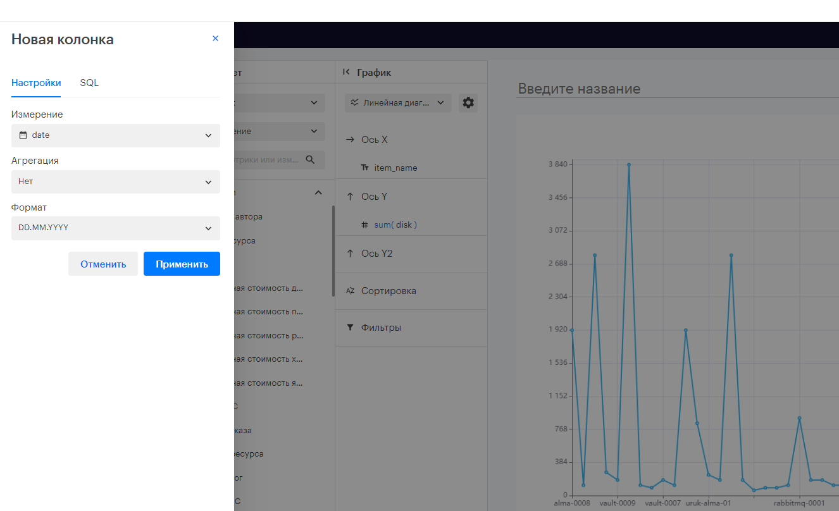Screen dimensions: 839x511
Task: Click the vault-0009 axis label
Action: 618,503
